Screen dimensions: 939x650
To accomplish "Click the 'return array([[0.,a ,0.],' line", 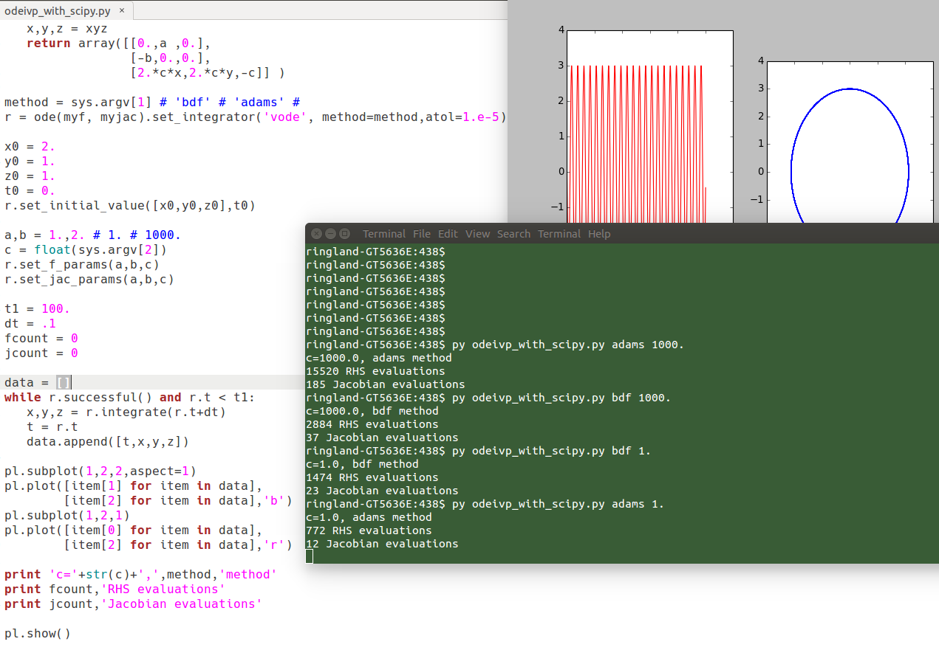I will coord(119,44).
